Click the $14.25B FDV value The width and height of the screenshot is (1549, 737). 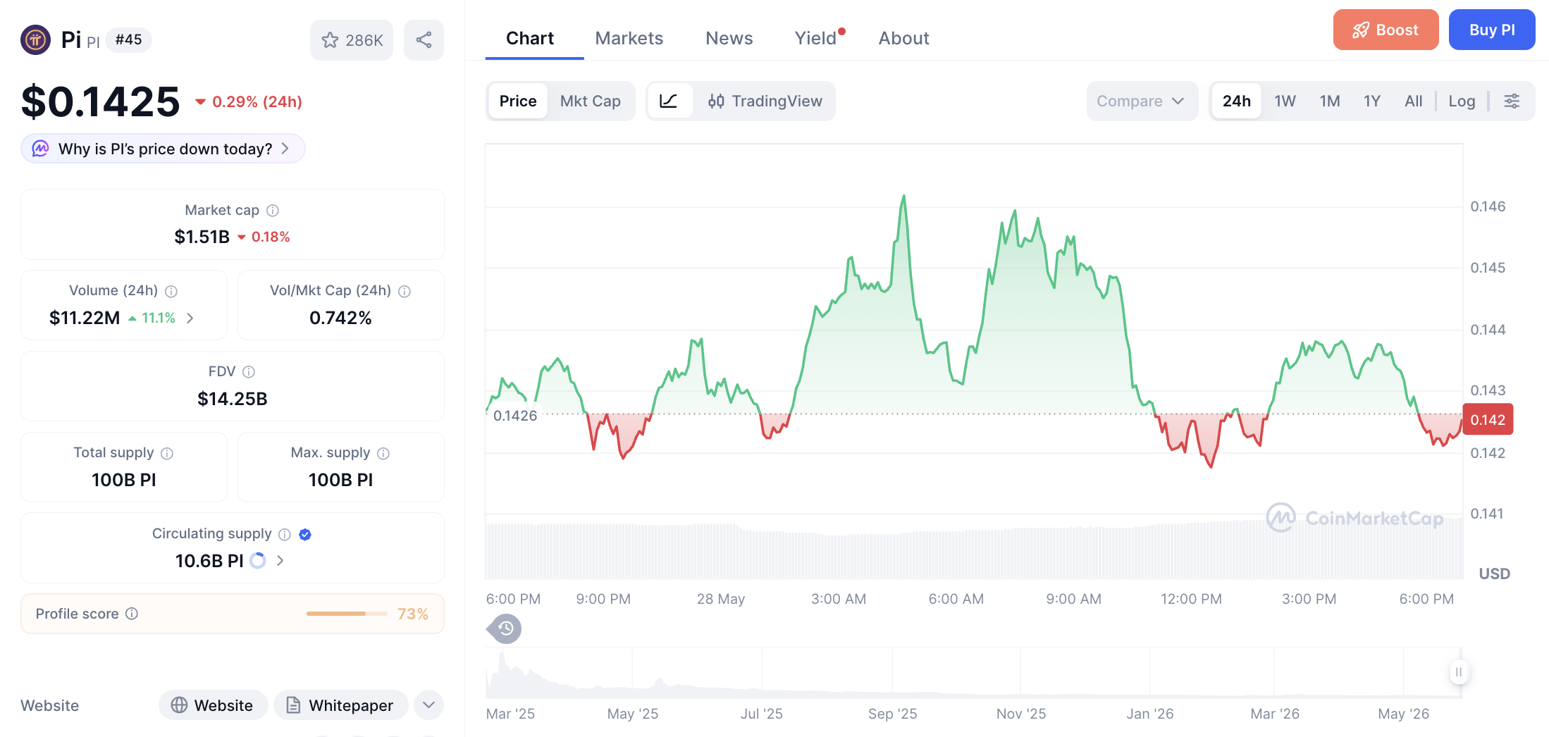point(233,399)
